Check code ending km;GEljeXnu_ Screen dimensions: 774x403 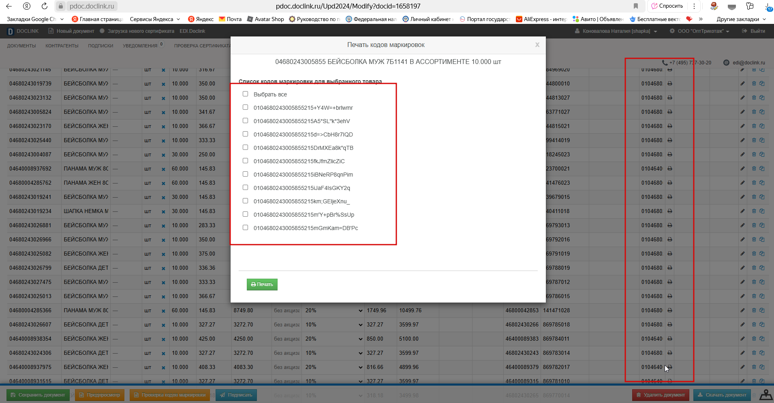click(245, 201)
